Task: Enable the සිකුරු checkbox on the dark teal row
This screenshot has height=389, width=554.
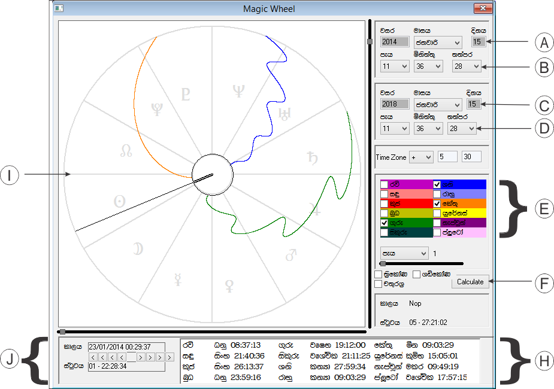Action: pyautogui.click(x=385, y=233)
